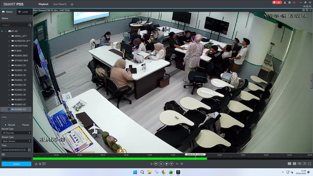Select STUDIO BKS camera

21,61
